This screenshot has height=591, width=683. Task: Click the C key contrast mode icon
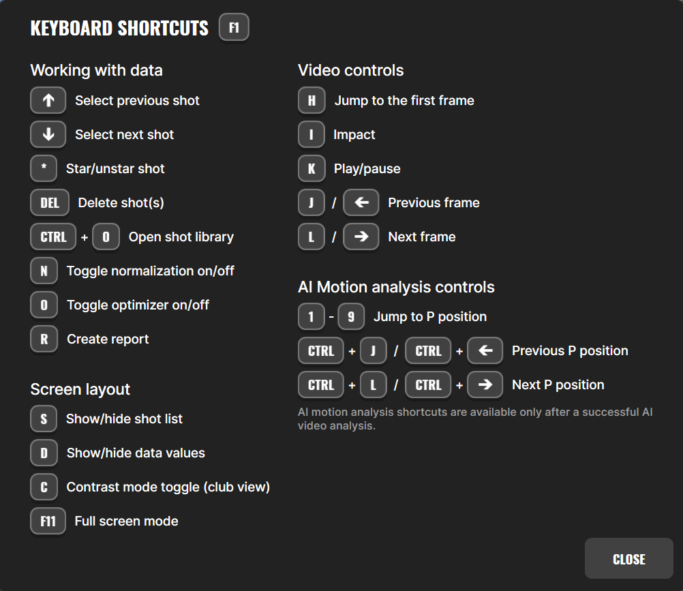coord(44,487)
